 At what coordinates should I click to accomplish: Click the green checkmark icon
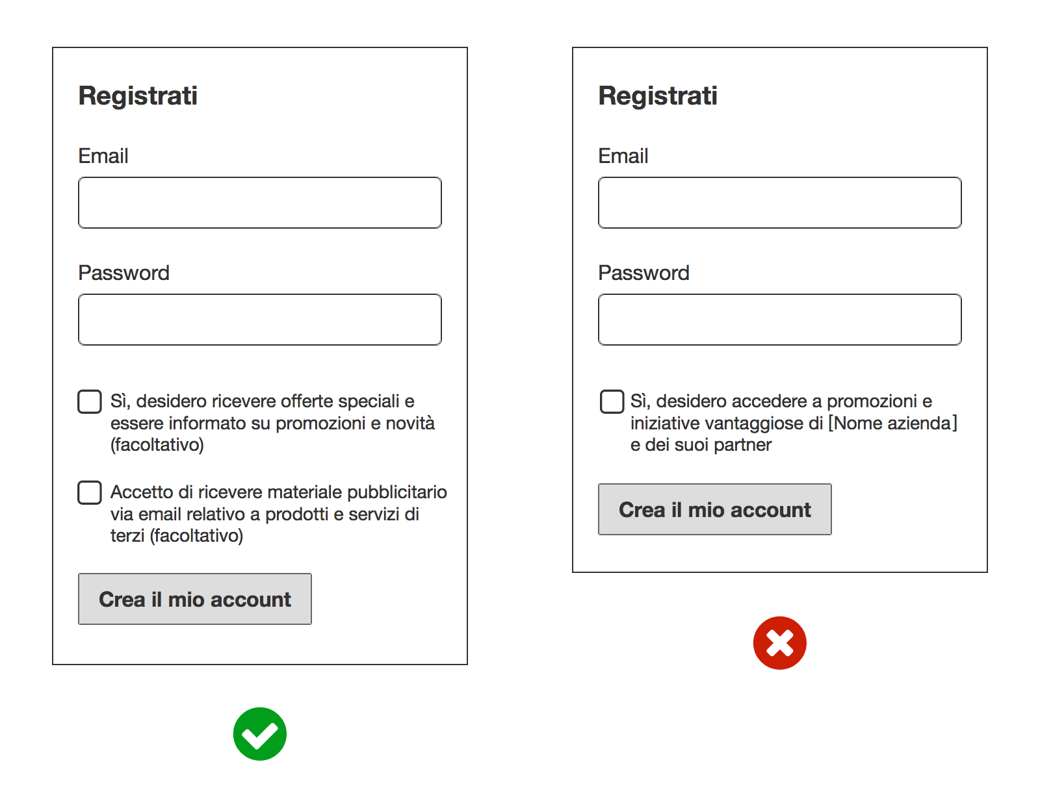click(260, 734)
